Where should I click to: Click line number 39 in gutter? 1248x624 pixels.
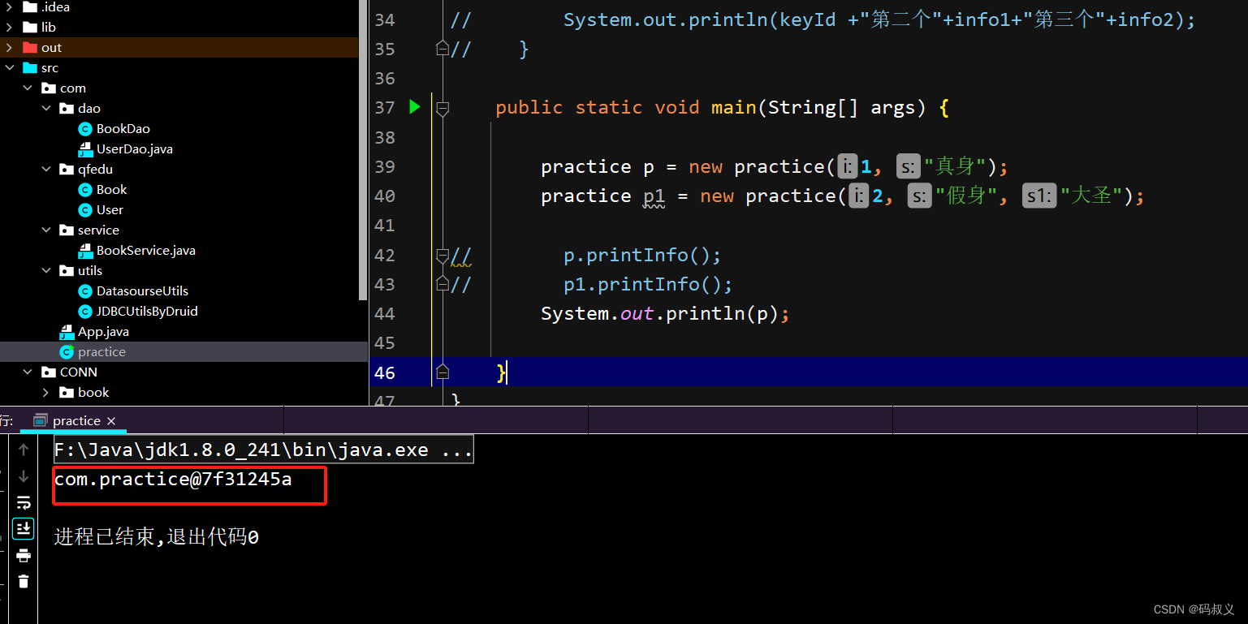pyautogui.click(x=385, y=166)
